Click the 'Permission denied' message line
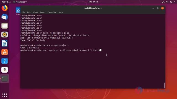The width and height of the screenshot is (177, 99). (55, 35)
